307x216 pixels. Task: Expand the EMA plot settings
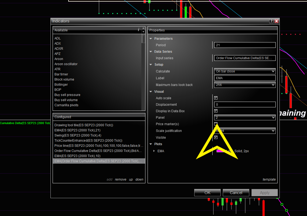(x=154, y=151)
